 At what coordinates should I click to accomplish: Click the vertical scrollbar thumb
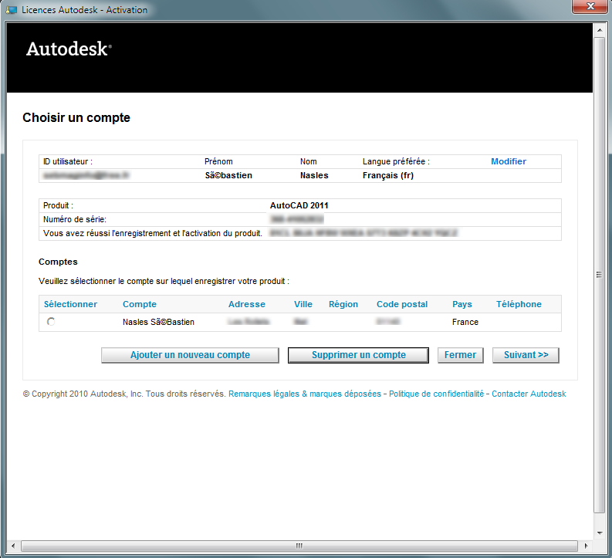point(599,274)
